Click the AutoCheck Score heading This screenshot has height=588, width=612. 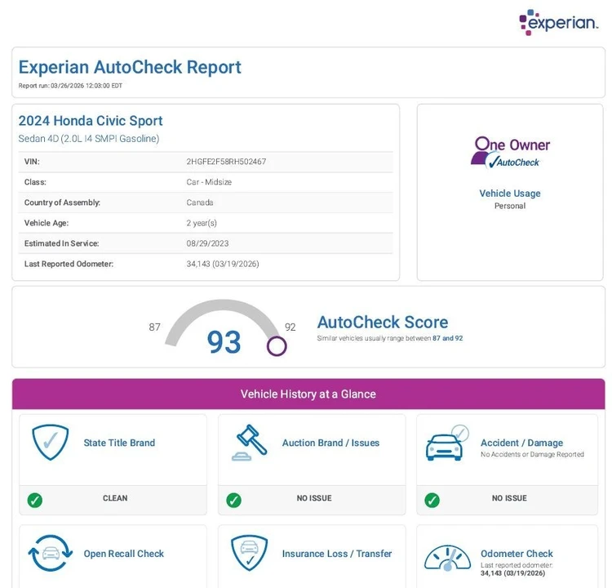pos(383,323)
